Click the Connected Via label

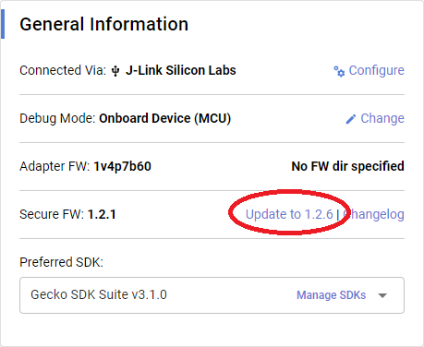click(x=63, y=70)
